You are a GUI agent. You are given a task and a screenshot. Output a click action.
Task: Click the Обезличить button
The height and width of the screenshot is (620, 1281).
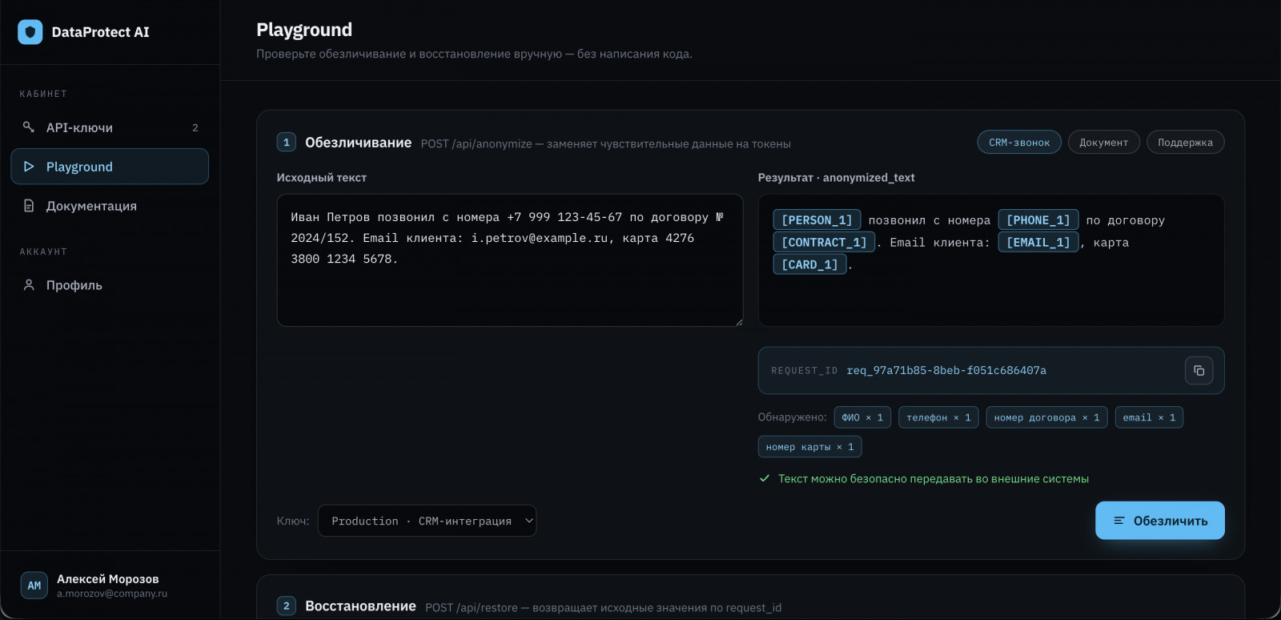click(1159, 521)
